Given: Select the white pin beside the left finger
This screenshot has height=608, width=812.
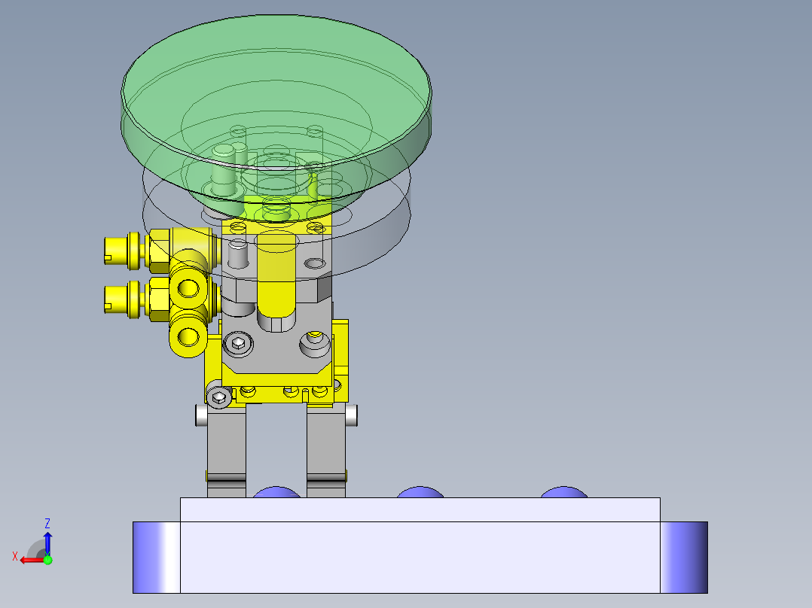Looking at the screenshot, I should [x=201, y=415].
